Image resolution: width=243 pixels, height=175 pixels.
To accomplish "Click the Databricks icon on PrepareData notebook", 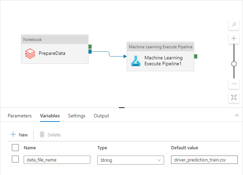I will [30, 54].
